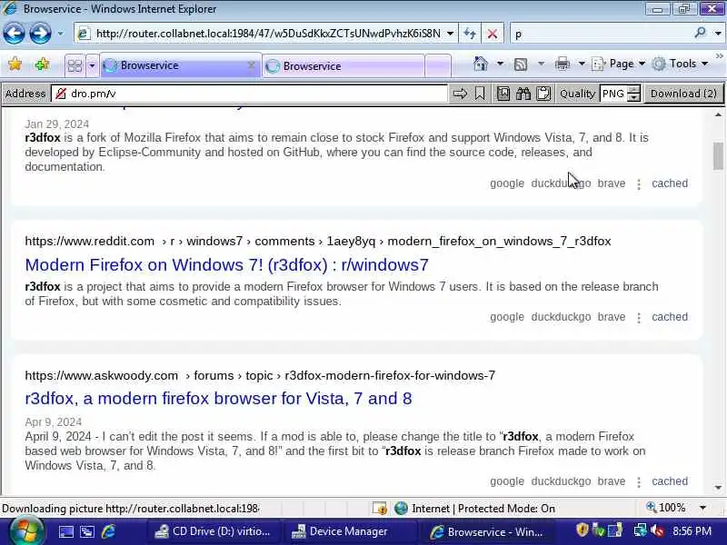Click 'brave' under Jan 29, 2024 result
The width and height of the screenshot is (727, 545).
click(x=611, y=183)
